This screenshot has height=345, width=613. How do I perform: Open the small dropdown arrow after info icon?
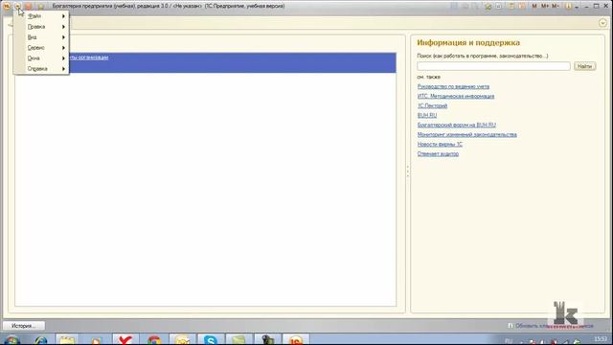point(577,7)
